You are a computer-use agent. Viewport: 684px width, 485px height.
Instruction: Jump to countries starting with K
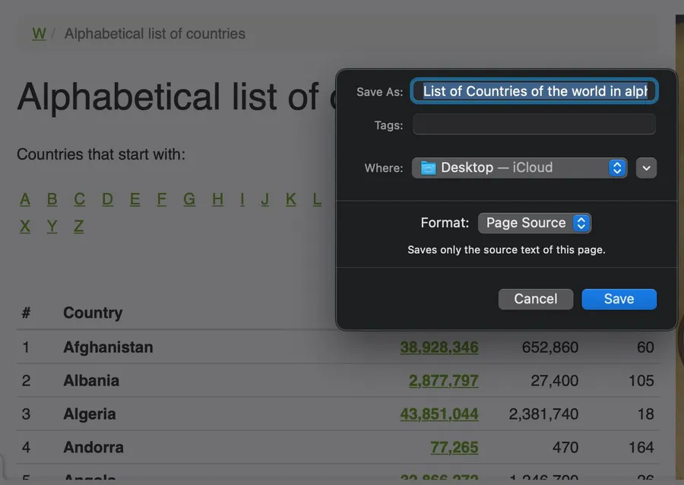pos(290,199)
